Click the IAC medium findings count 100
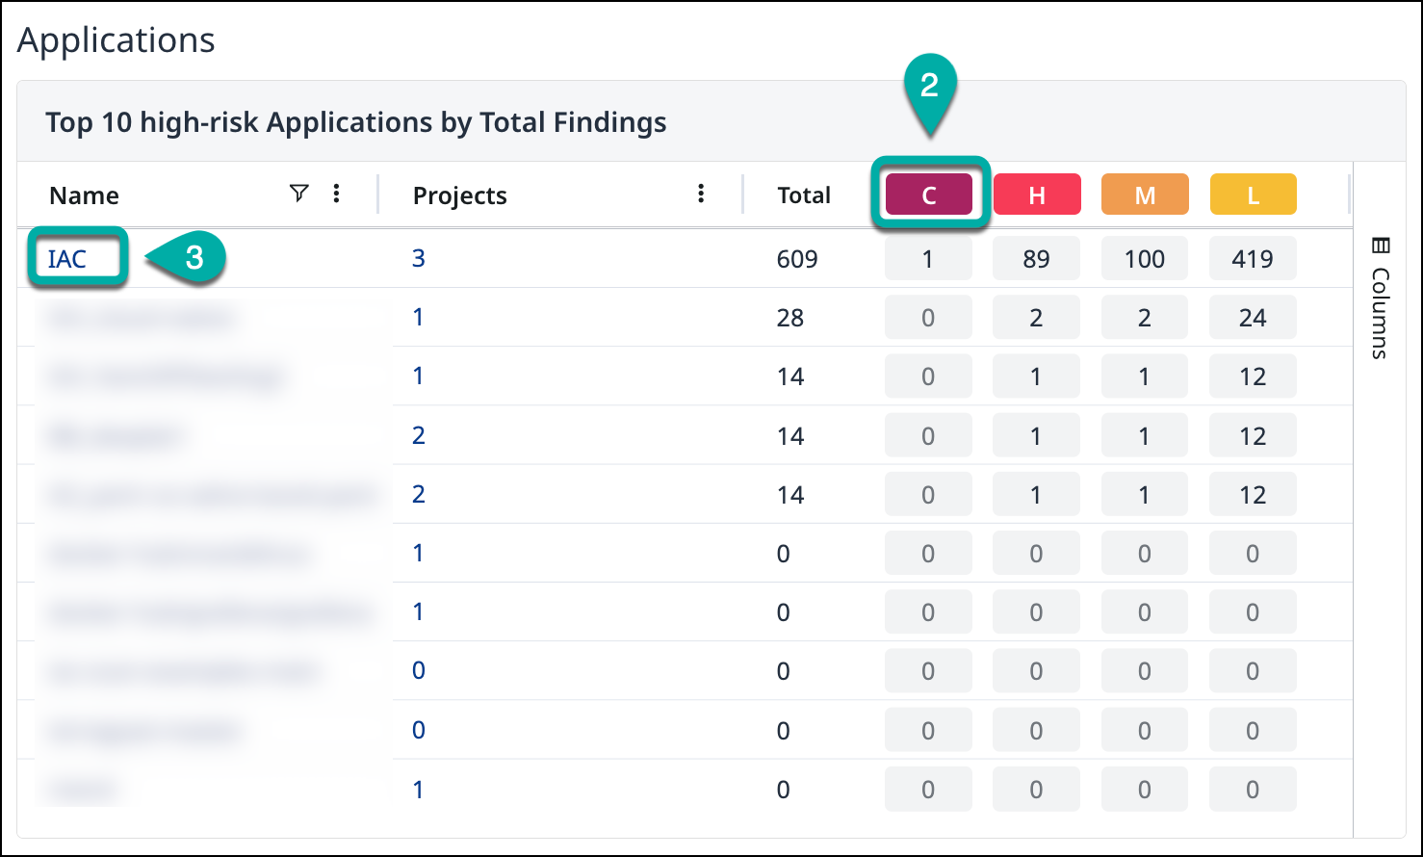Screen dimensions: 1423x857 coord(1145,259)
